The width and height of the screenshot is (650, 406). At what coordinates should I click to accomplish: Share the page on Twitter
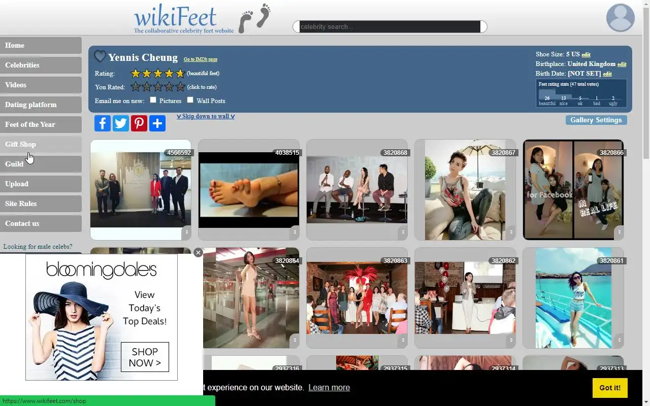click(120, 123)
